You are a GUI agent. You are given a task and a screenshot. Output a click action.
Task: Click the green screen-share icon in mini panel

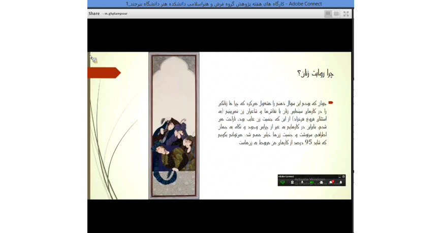click(x=282, y=182)
